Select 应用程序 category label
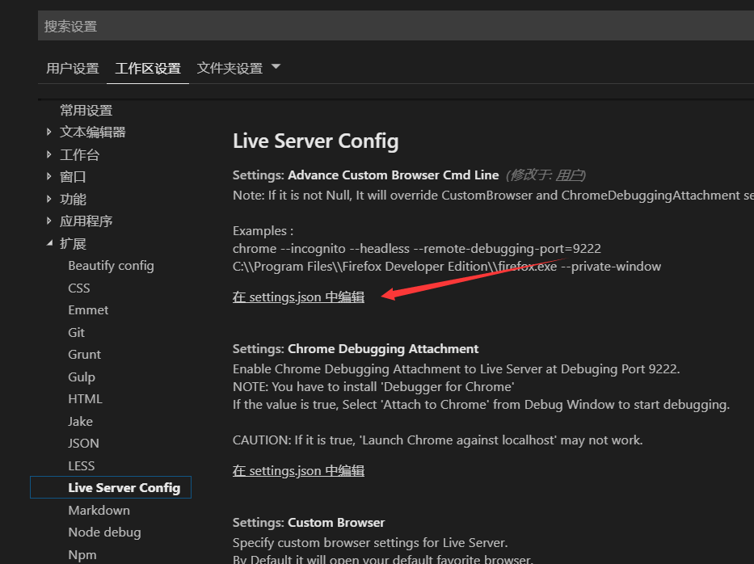The width and height of the screenshot is (754, 564). pos(86,221)
